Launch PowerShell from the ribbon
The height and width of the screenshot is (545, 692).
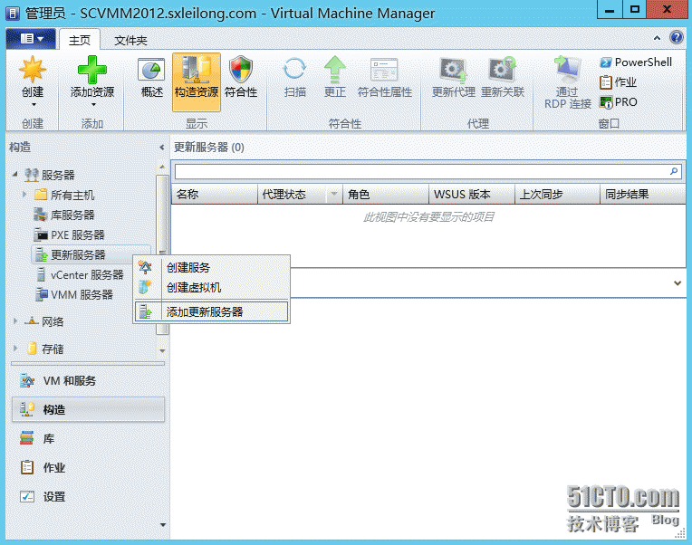pos(636,62)
